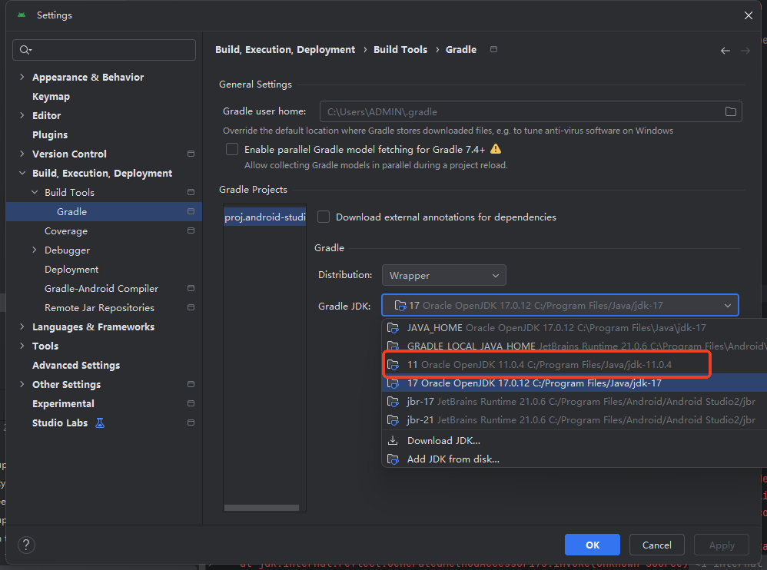Click the Cancel button
This screenshot has width=767, height=570.
pos(656,545)
